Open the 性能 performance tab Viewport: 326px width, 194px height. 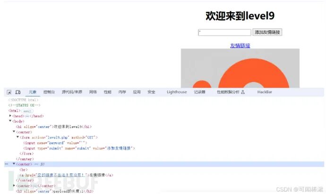coord(108,92)
